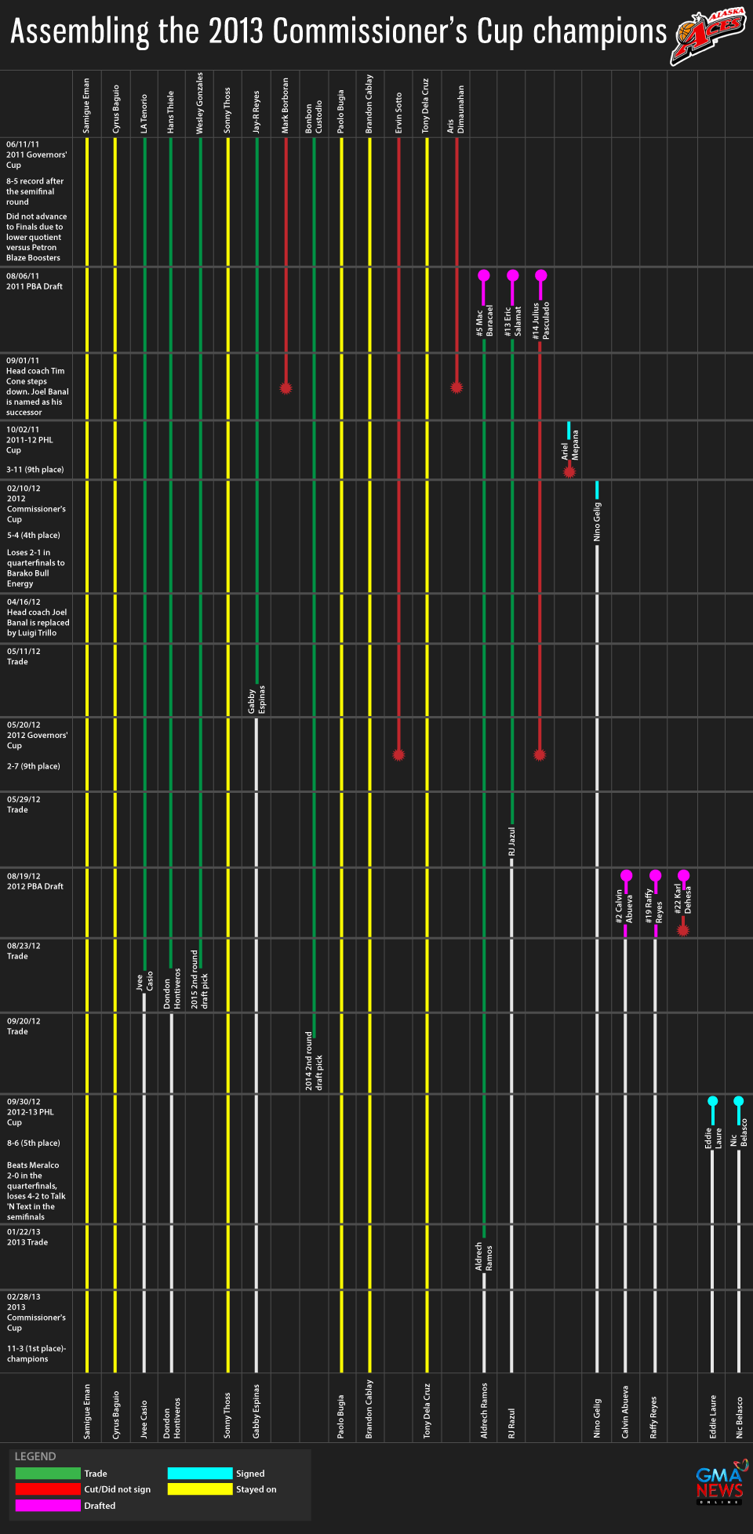Click the infographic title about Commissioner's Cup champions
The width and height of the screenshot is (753, 1534).
pyautogui.click(x=338, y=32)
